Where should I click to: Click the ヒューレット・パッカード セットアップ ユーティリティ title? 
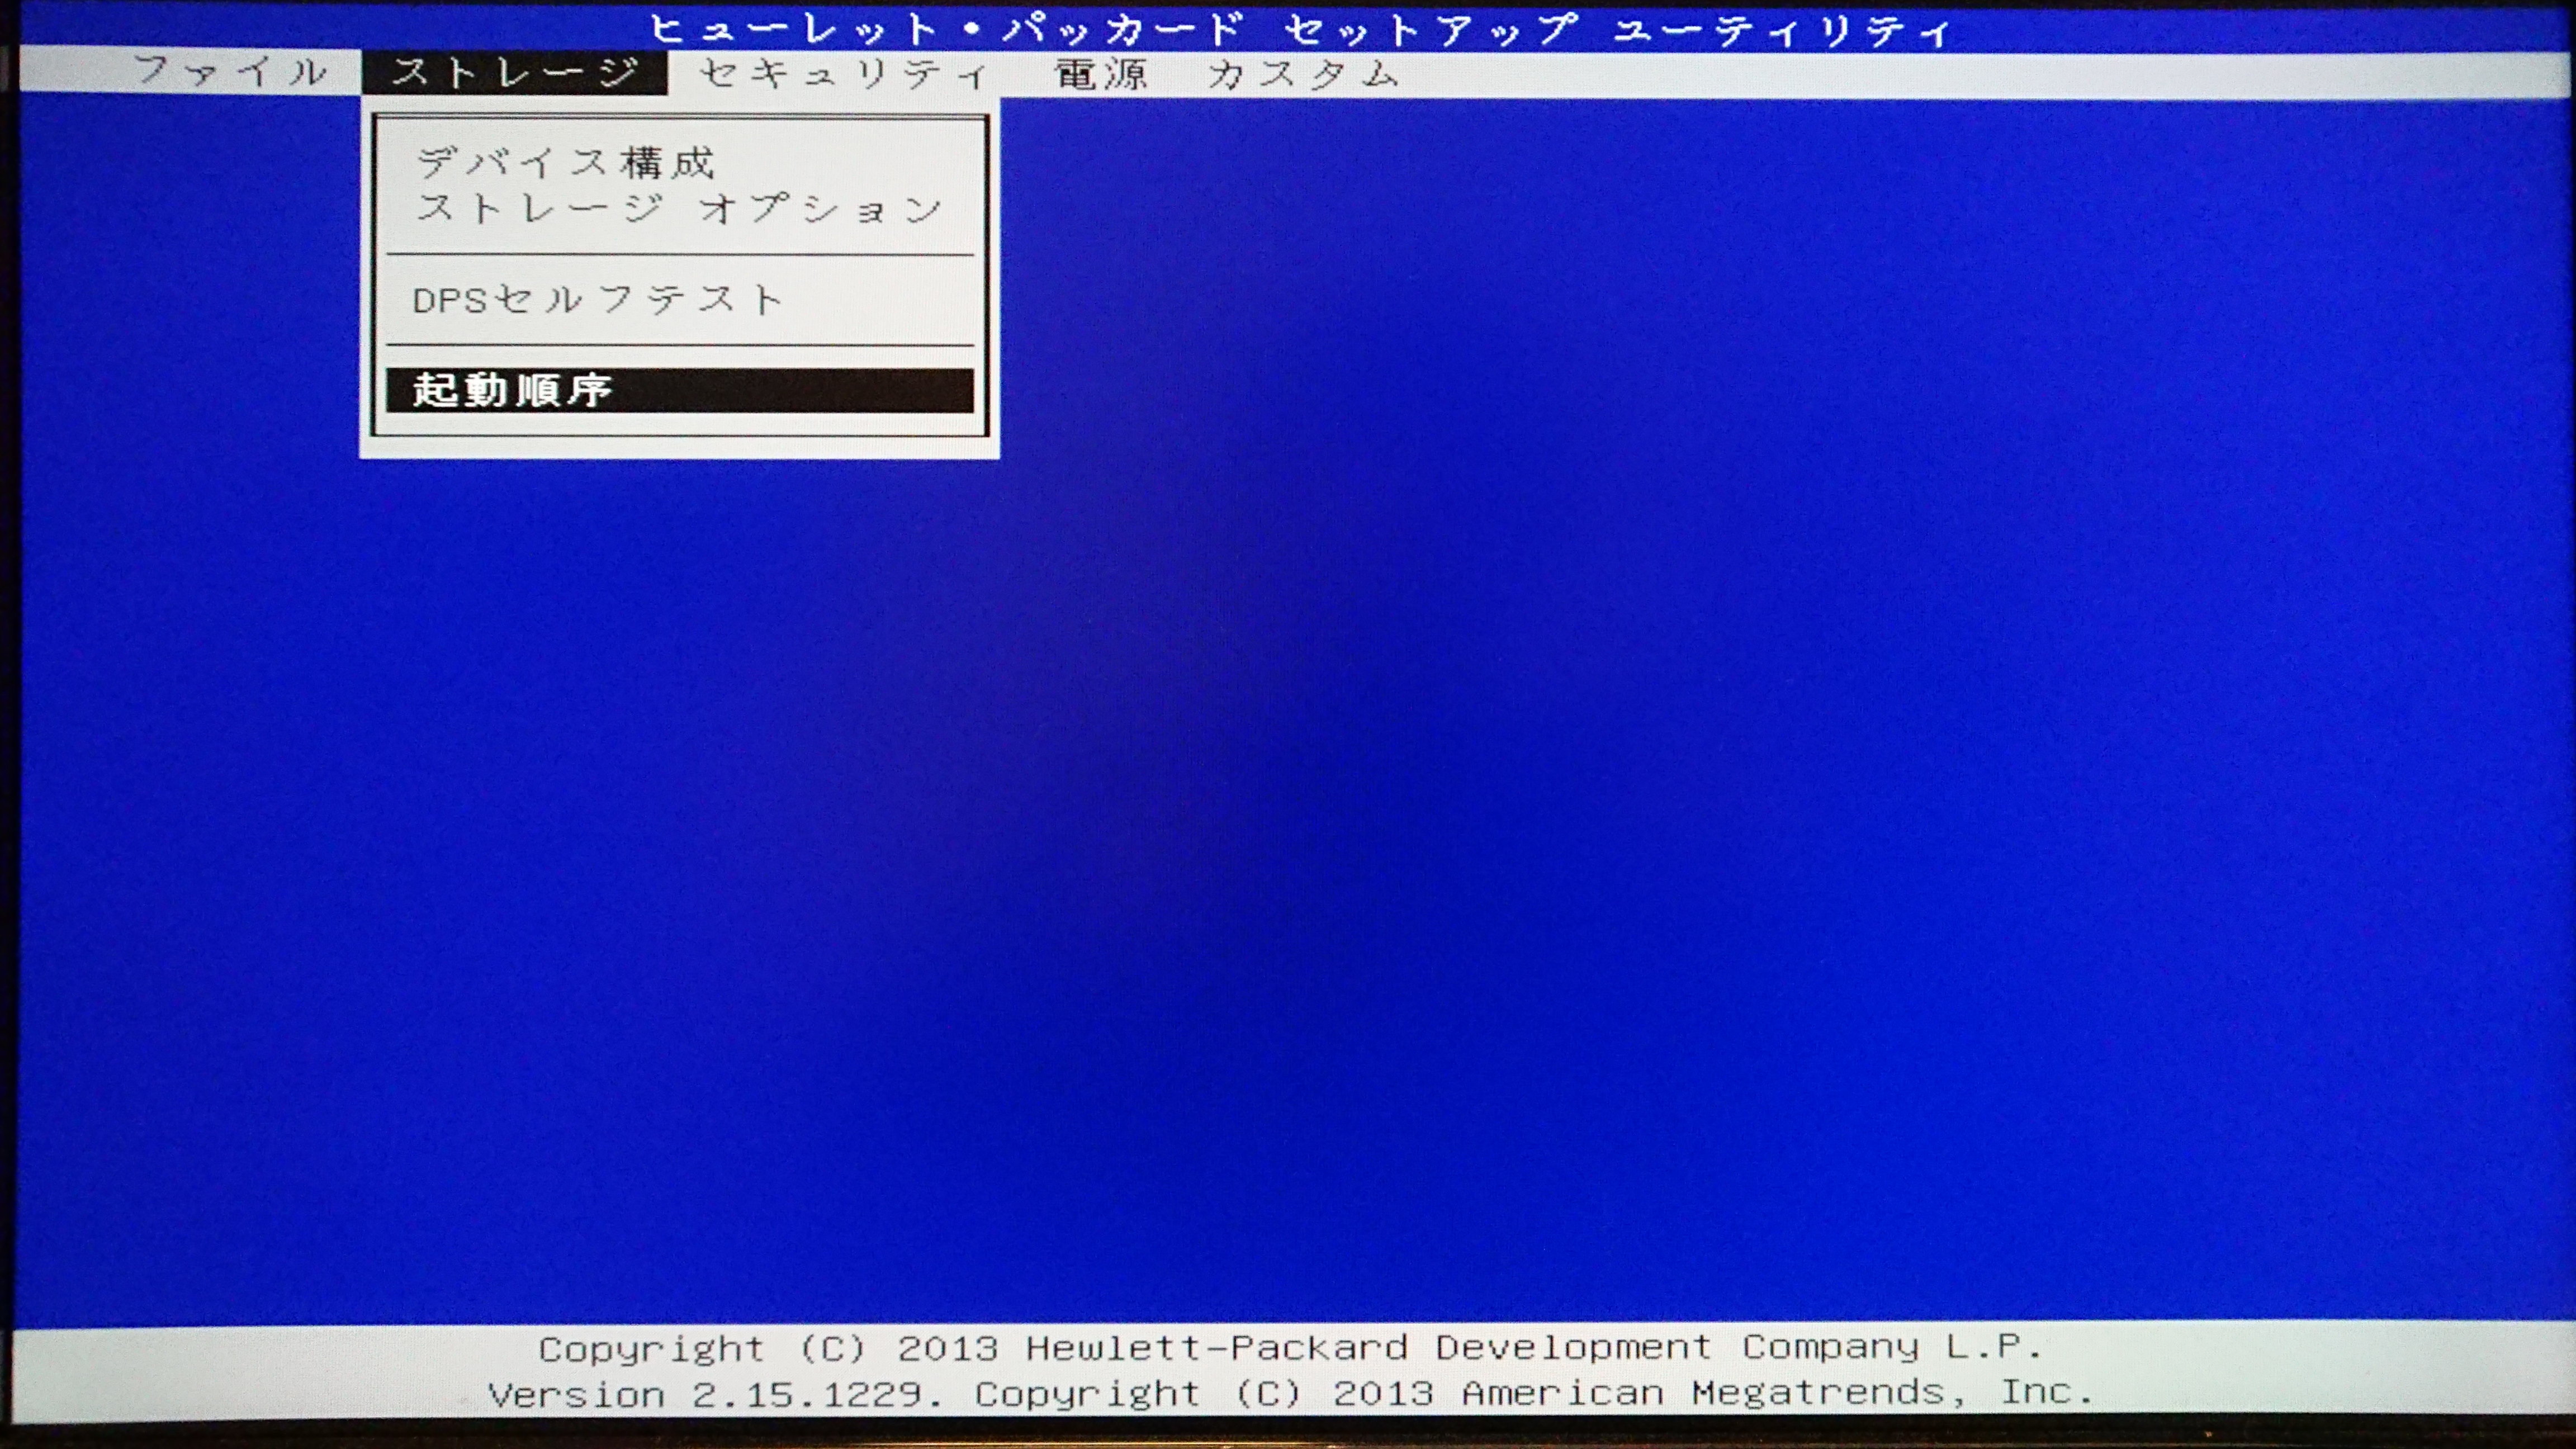point(1300,30)
